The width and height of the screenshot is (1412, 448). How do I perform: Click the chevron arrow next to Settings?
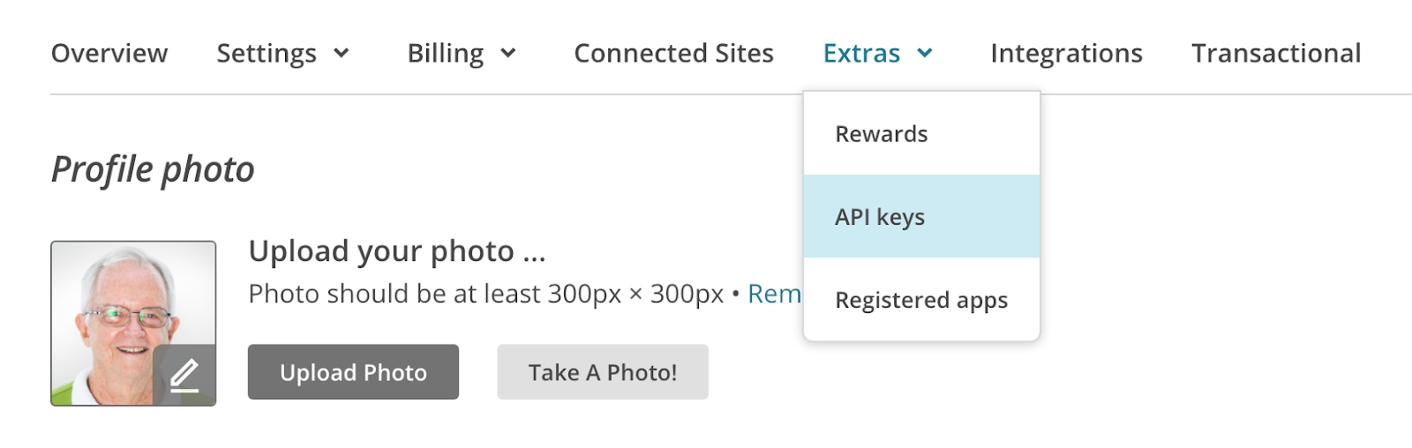point(342,54)
